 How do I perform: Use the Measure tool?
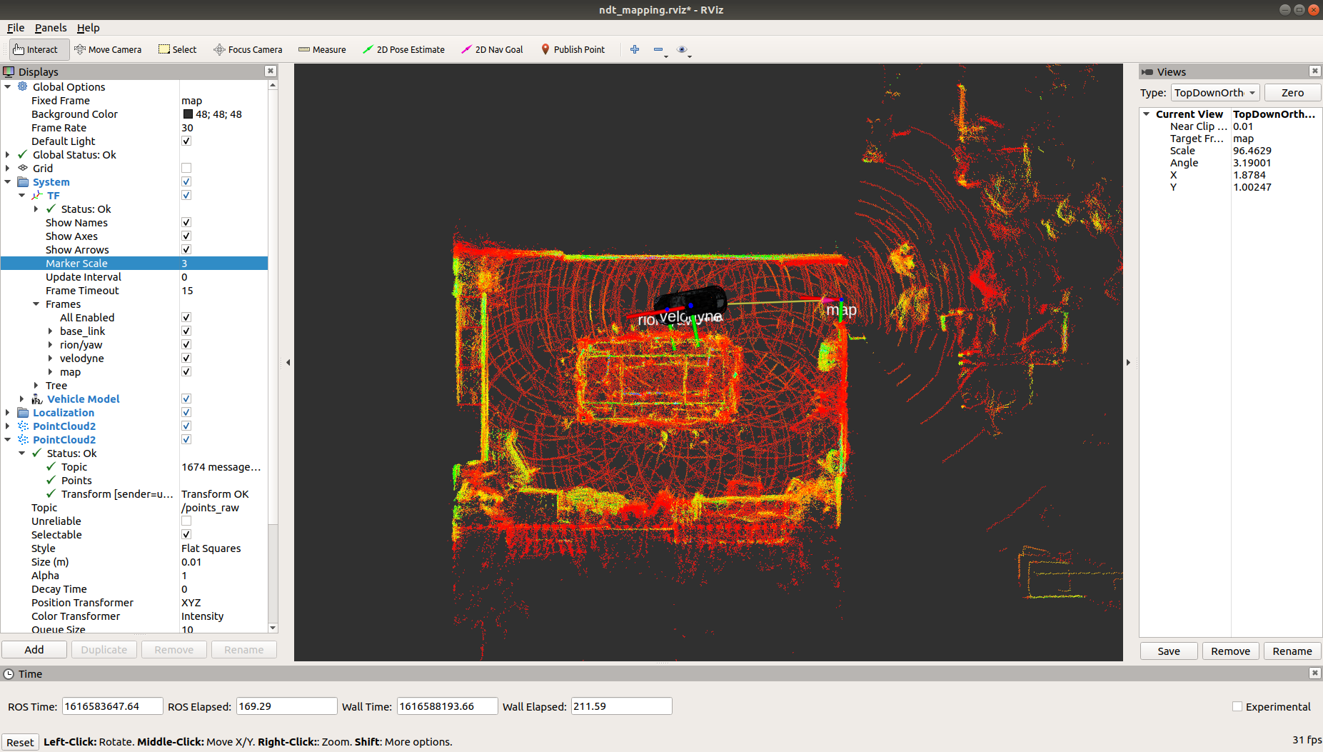click(x=322, y=49)
